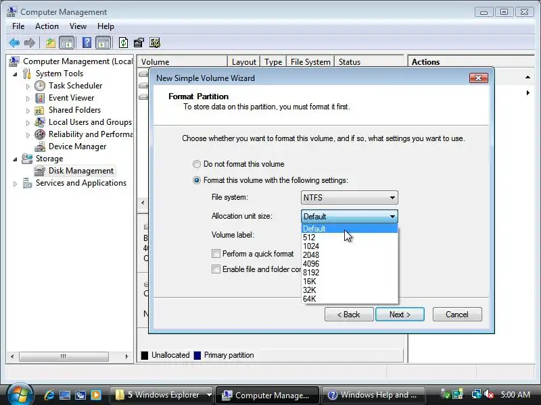This screenshot has height=405, width=541.
Task: Expand the Task Scheduler tree node
Action: coord(28,86)
